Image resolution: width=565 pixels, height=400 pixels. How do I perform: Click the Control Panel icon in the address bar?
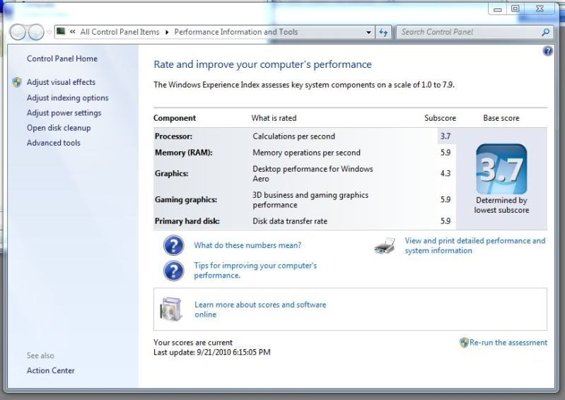click(62, 32)
